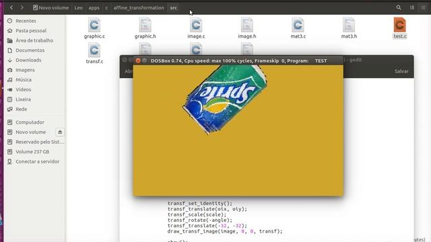Select the image.h file icon
The width and height of the screenshot is (431, 242).
(247, 28)
